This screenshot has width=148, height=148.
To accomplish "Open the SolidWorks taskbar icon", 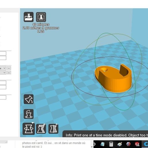I will pyautogui.click(x=137, y=144).
